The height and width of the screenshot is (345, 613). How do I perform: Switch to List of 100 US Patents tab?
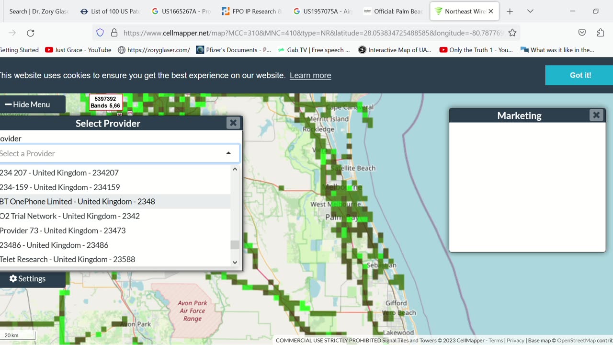point(110,11)
